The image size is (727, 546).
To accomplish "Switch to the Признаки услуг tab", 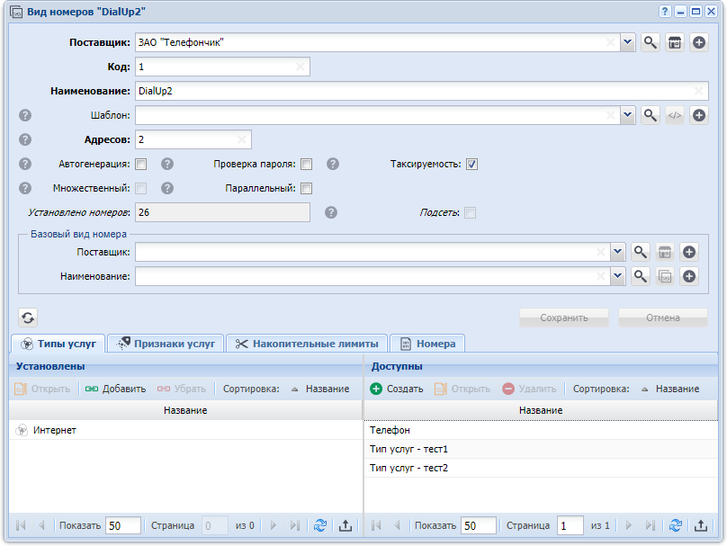I will point(166,344).
